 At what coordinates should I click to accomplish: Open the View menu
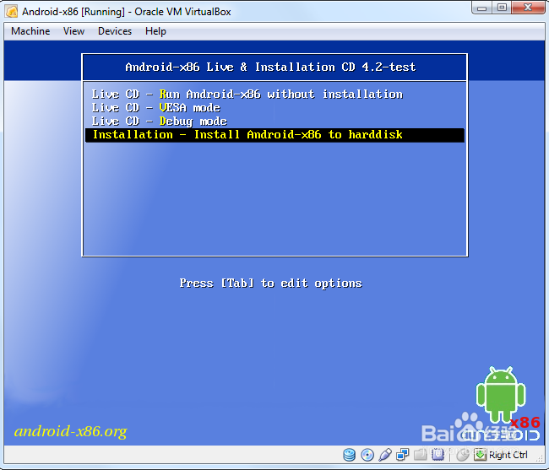[73, 31]
